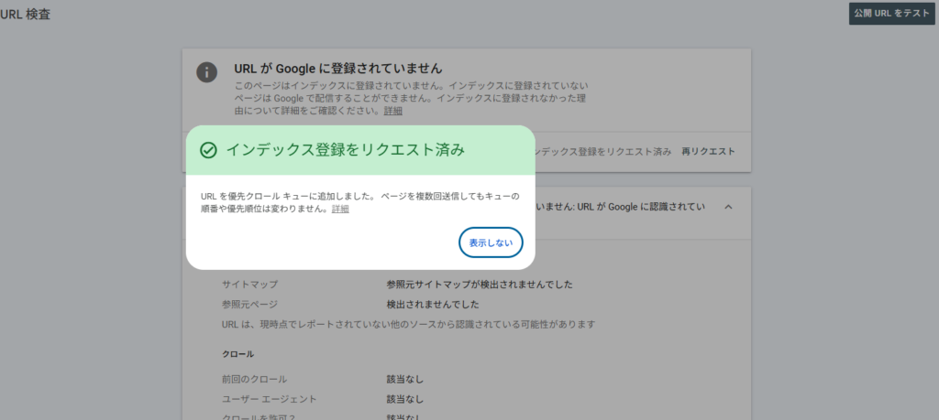Select the 参照元ページ row label
939x420 pixels.
coord(249,305)
